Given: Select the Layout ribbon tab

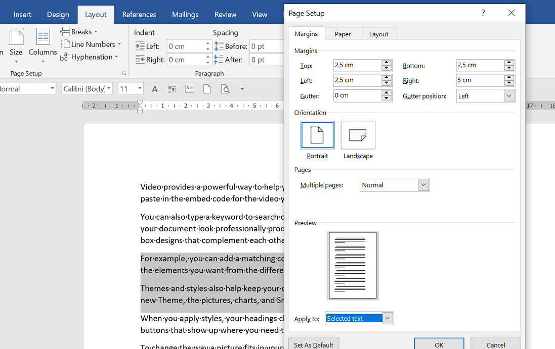Looking at the screenshot, I should click(x=96, y=15).
